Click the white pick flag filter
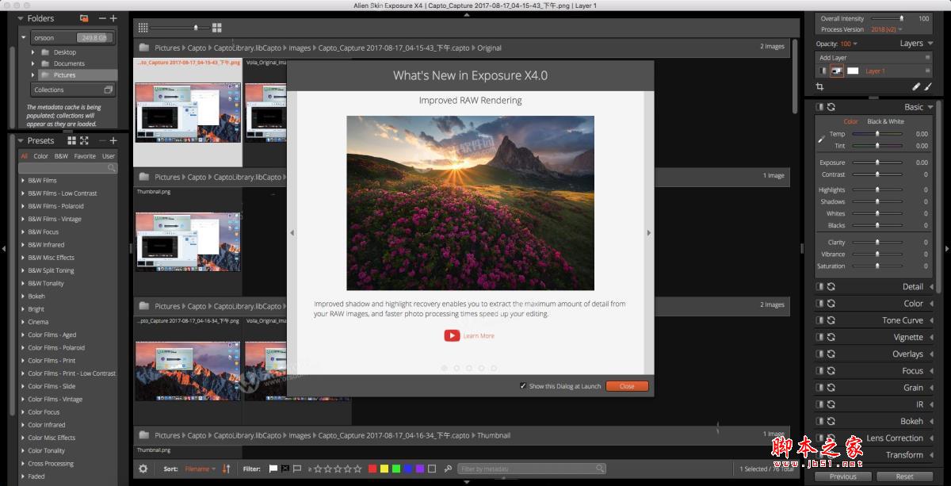This screenshot has height=486, width=951. tap(273, 469)
